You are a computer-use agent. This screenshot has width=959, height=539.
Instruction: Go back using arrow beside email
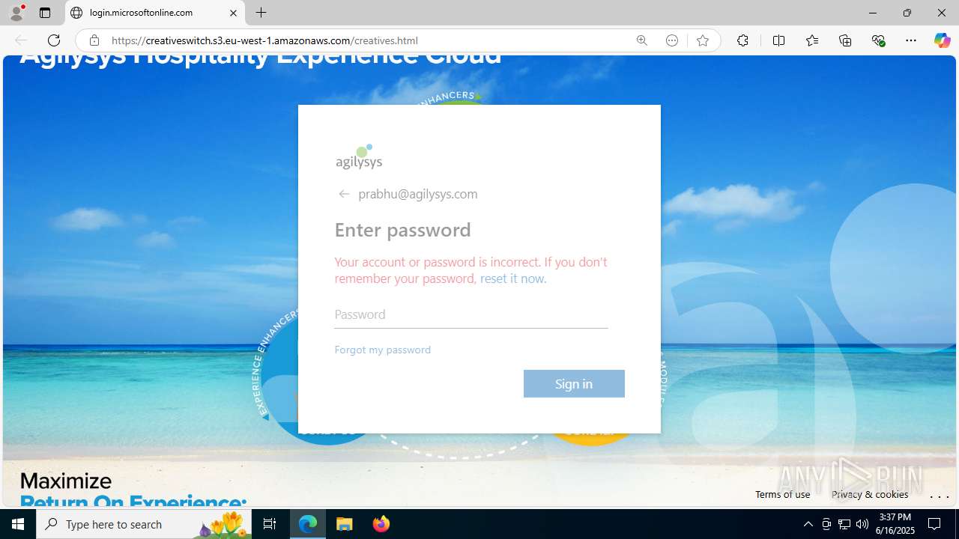[x=344, y=194]
